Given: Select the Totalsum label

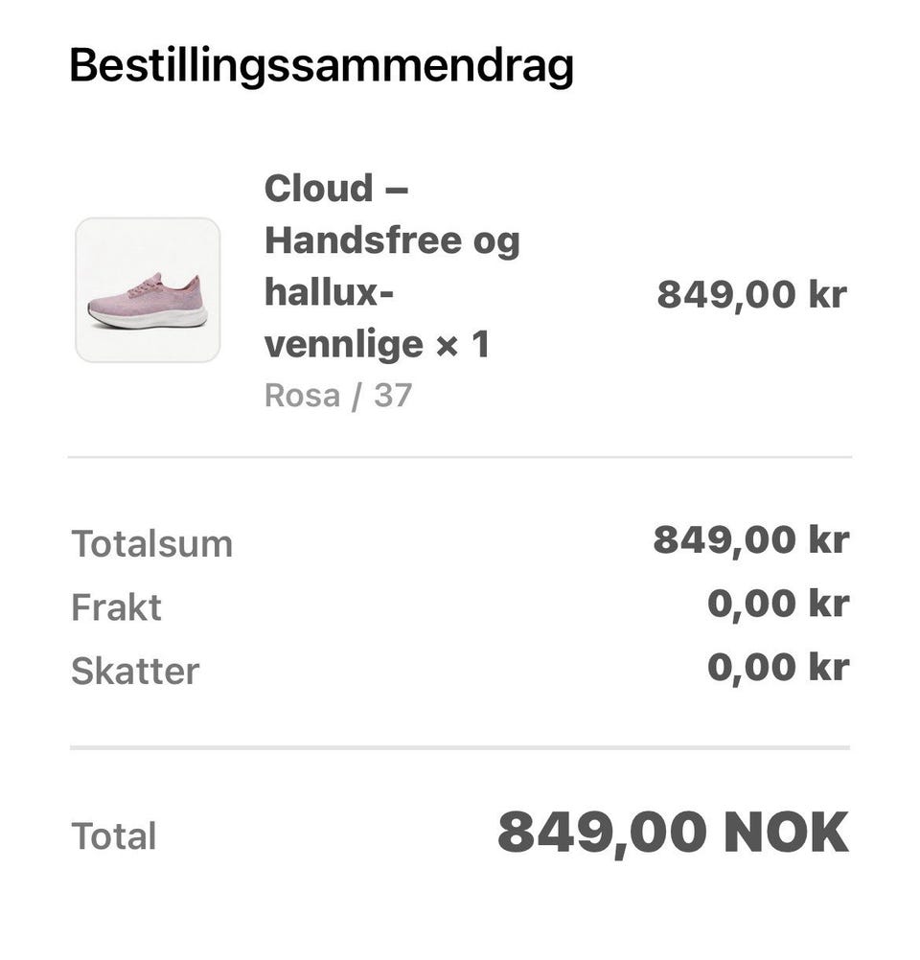Looking at the screenshot, I should coord(152,543).
